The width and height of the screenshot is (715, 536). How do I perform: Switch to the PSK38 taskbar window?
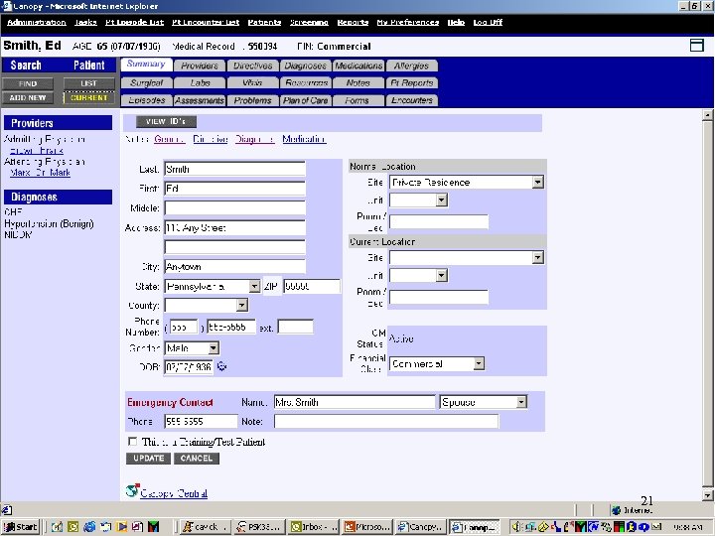(260, 527)
